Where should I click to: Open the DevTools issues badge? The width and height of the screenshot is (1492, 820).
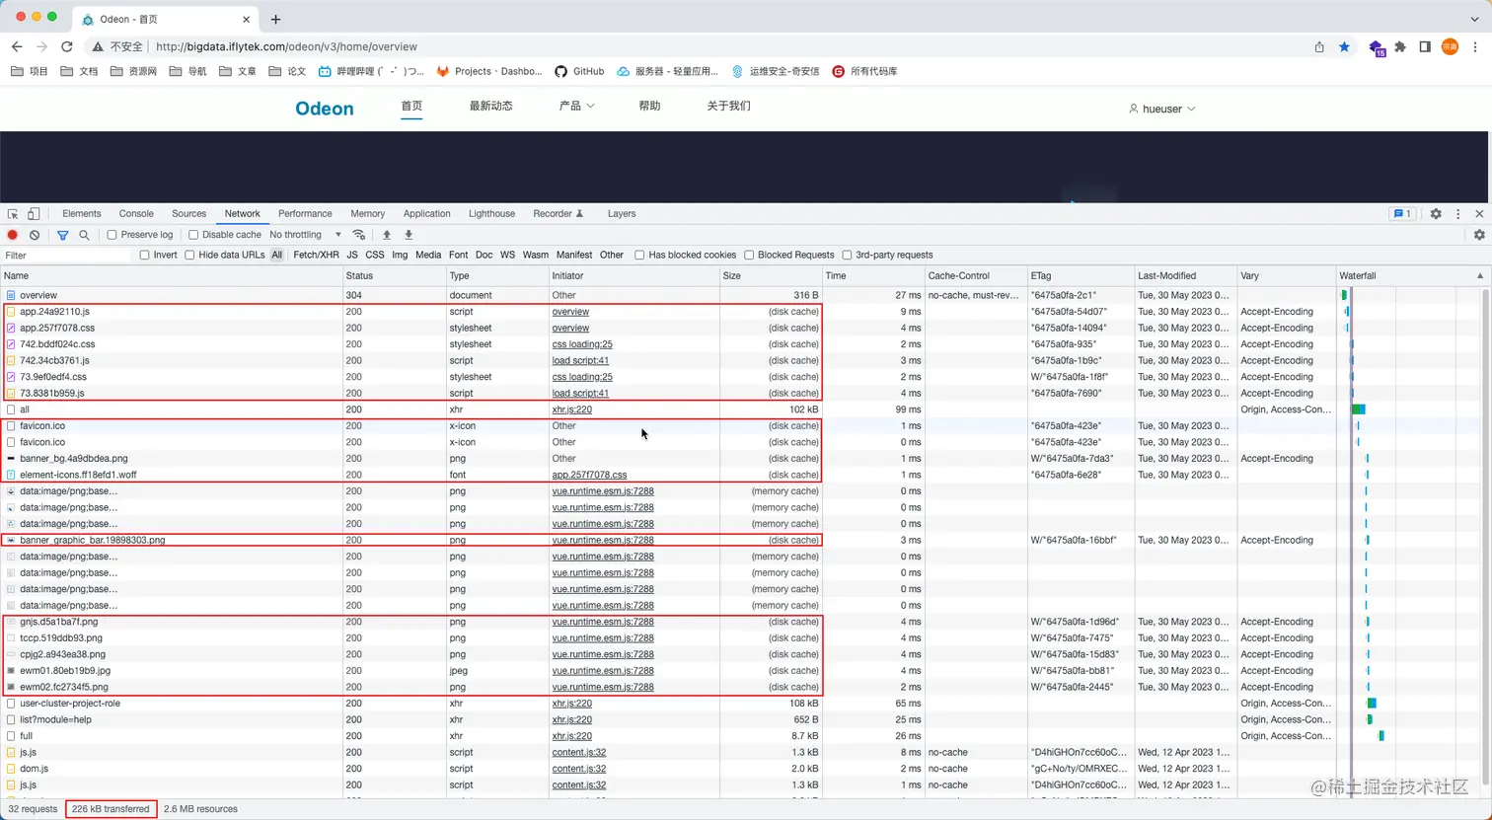coord(1401,213)
